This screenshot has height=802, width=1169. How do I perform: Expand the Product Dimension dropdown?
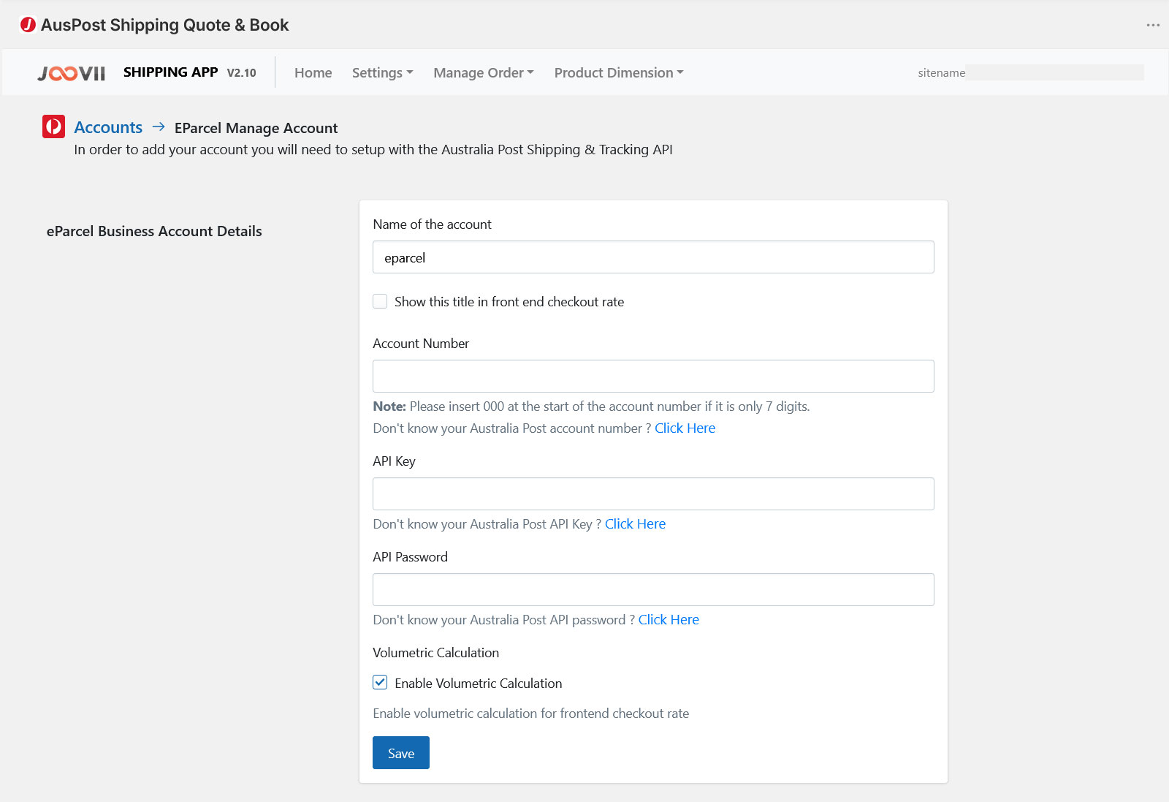tap(618, 73)
